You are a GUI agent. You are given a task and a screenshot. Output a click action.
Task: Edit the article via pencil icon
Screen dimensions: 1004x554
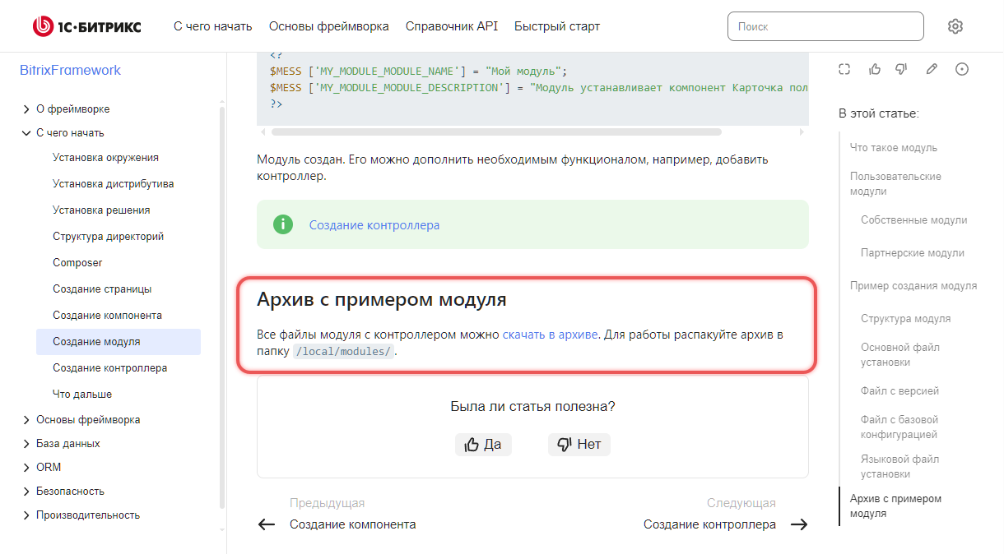click(x=931, y=69)
